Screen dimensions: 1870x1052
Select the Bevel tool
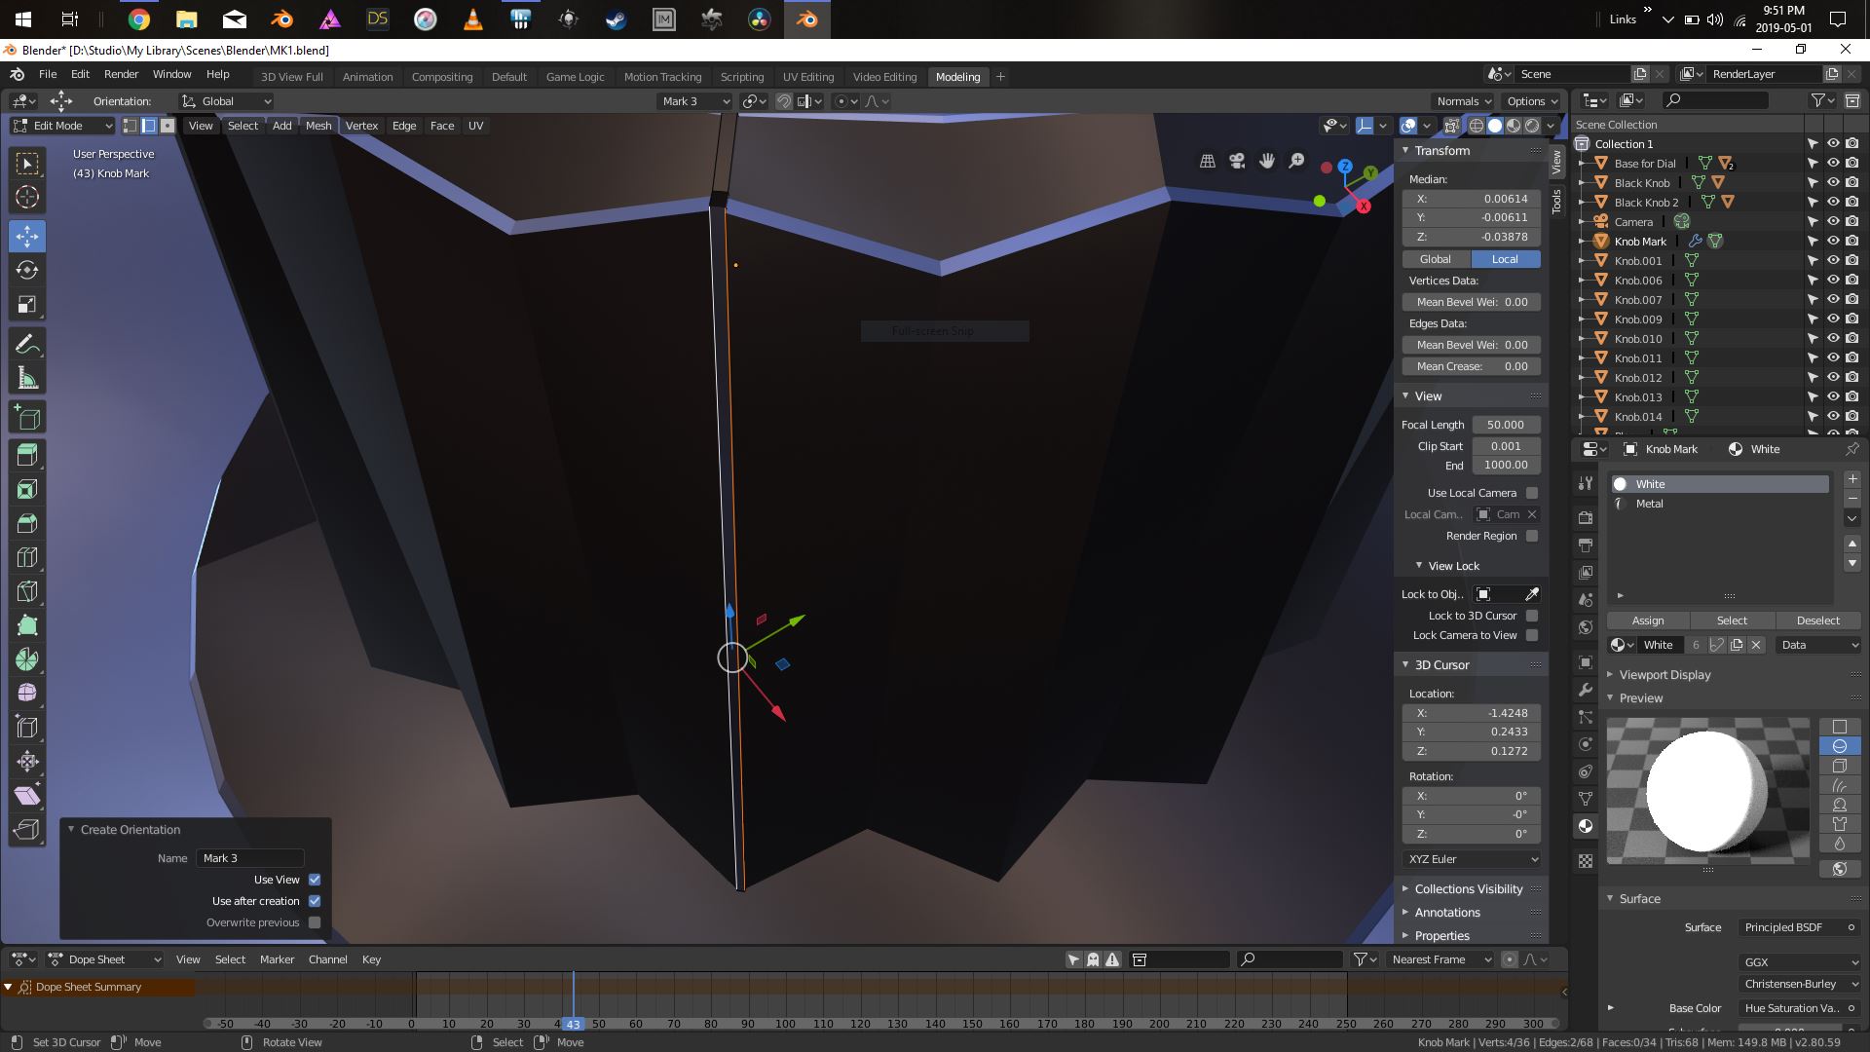[x=27, y=523]
